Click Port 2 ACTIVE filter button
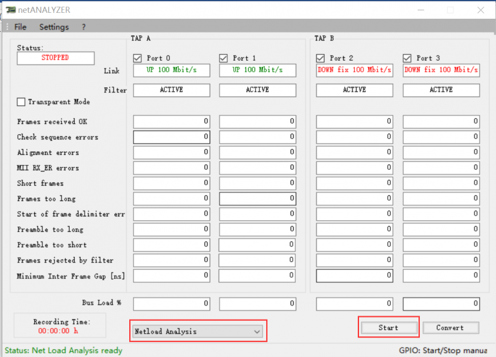Image resolution: width=496 pixels, height=357 pixels. [355, 90]
